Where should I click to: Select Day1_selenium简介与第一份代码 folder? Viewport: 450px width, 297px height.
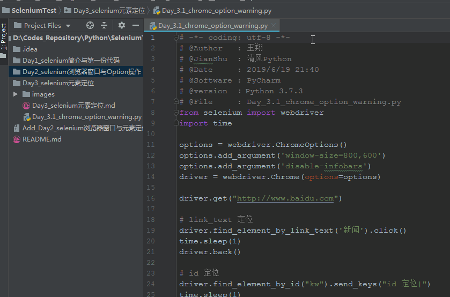(x=76, y=60)
